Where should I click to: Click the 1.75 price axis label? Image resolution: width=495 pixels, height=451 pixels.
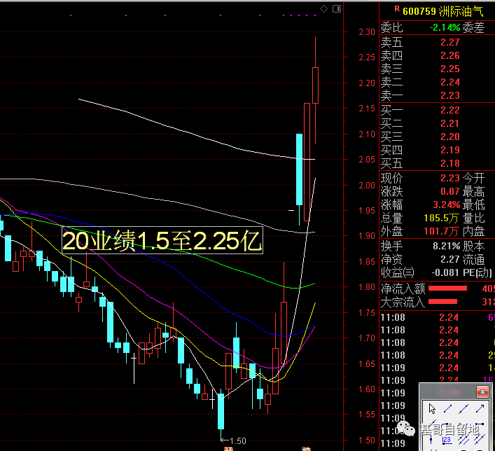pyautogui.click(x=367, y=312)
